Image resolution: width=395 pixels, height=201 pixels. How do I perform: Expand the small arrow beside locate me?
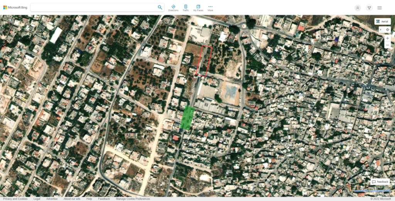[x=381, y=30]
